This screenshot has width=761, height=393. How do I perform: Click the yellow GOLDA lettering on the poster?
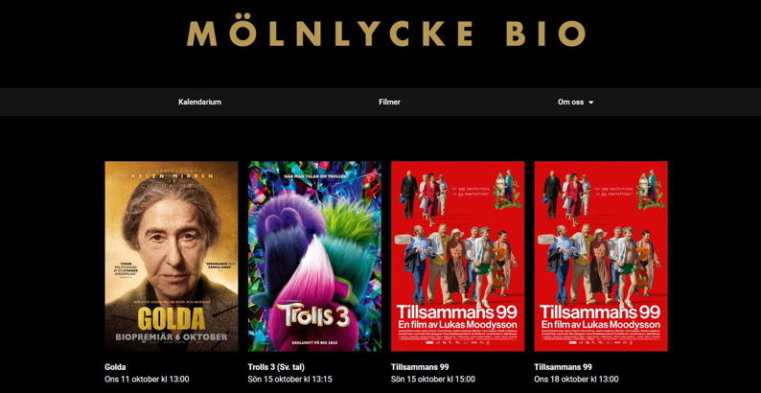coord(172,319)
